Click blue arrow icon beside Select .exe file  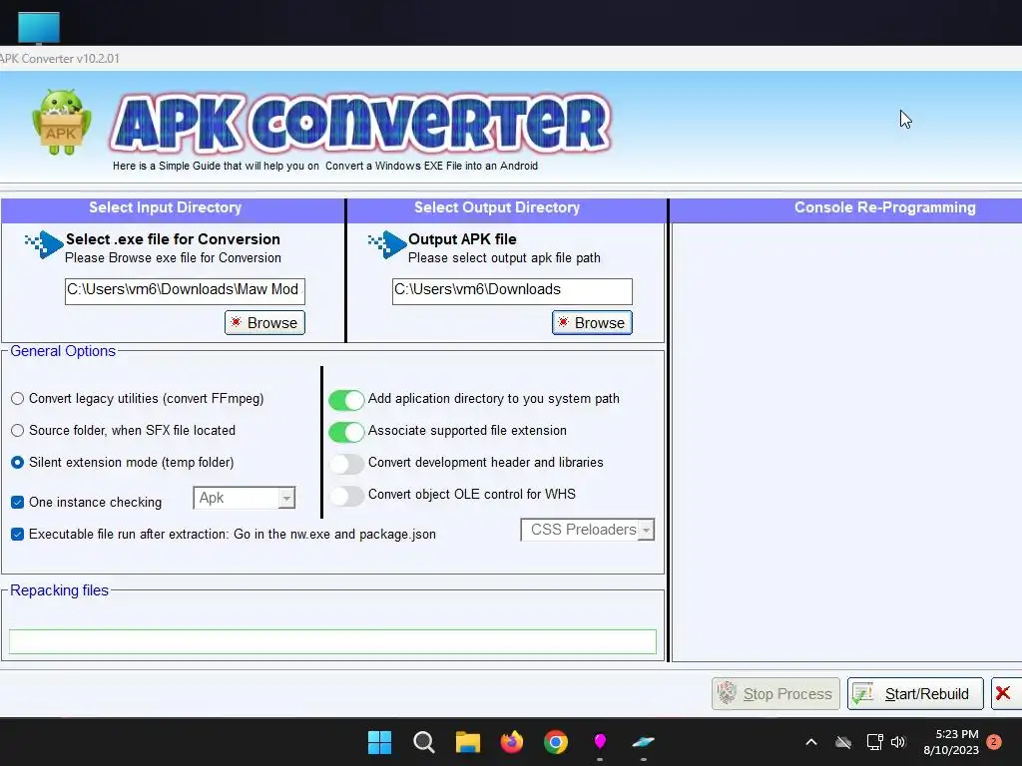click(x=44, y=244)
